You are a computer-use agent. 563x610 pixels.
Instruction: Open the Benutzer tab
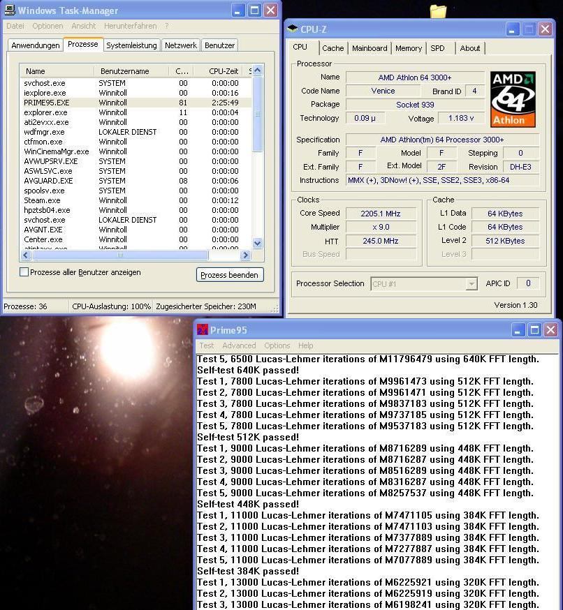219,45
